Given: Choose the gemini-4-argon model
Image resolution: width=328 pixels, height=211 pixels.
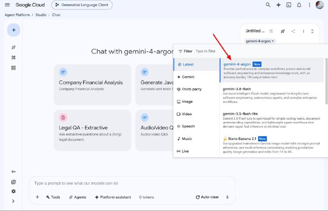Looking at the screenshot, I should click(x=271, y=70).
